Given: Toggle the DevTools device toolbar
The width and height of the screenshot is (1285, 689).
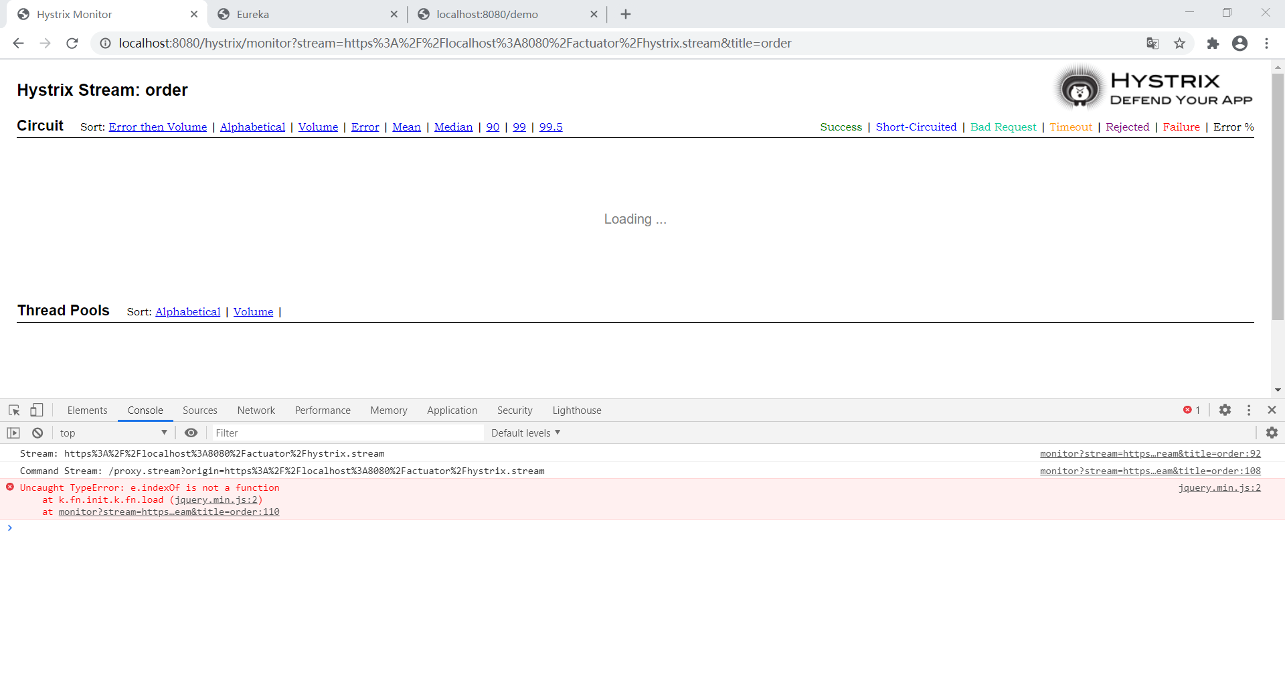Looking at the screenshot, I should 37,410.
